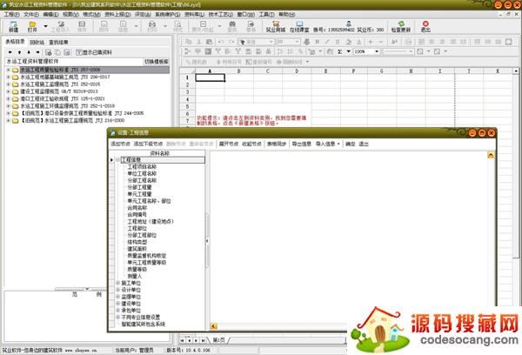Select 单位工程名称 in the dialog tree

[x=142, y=174]
